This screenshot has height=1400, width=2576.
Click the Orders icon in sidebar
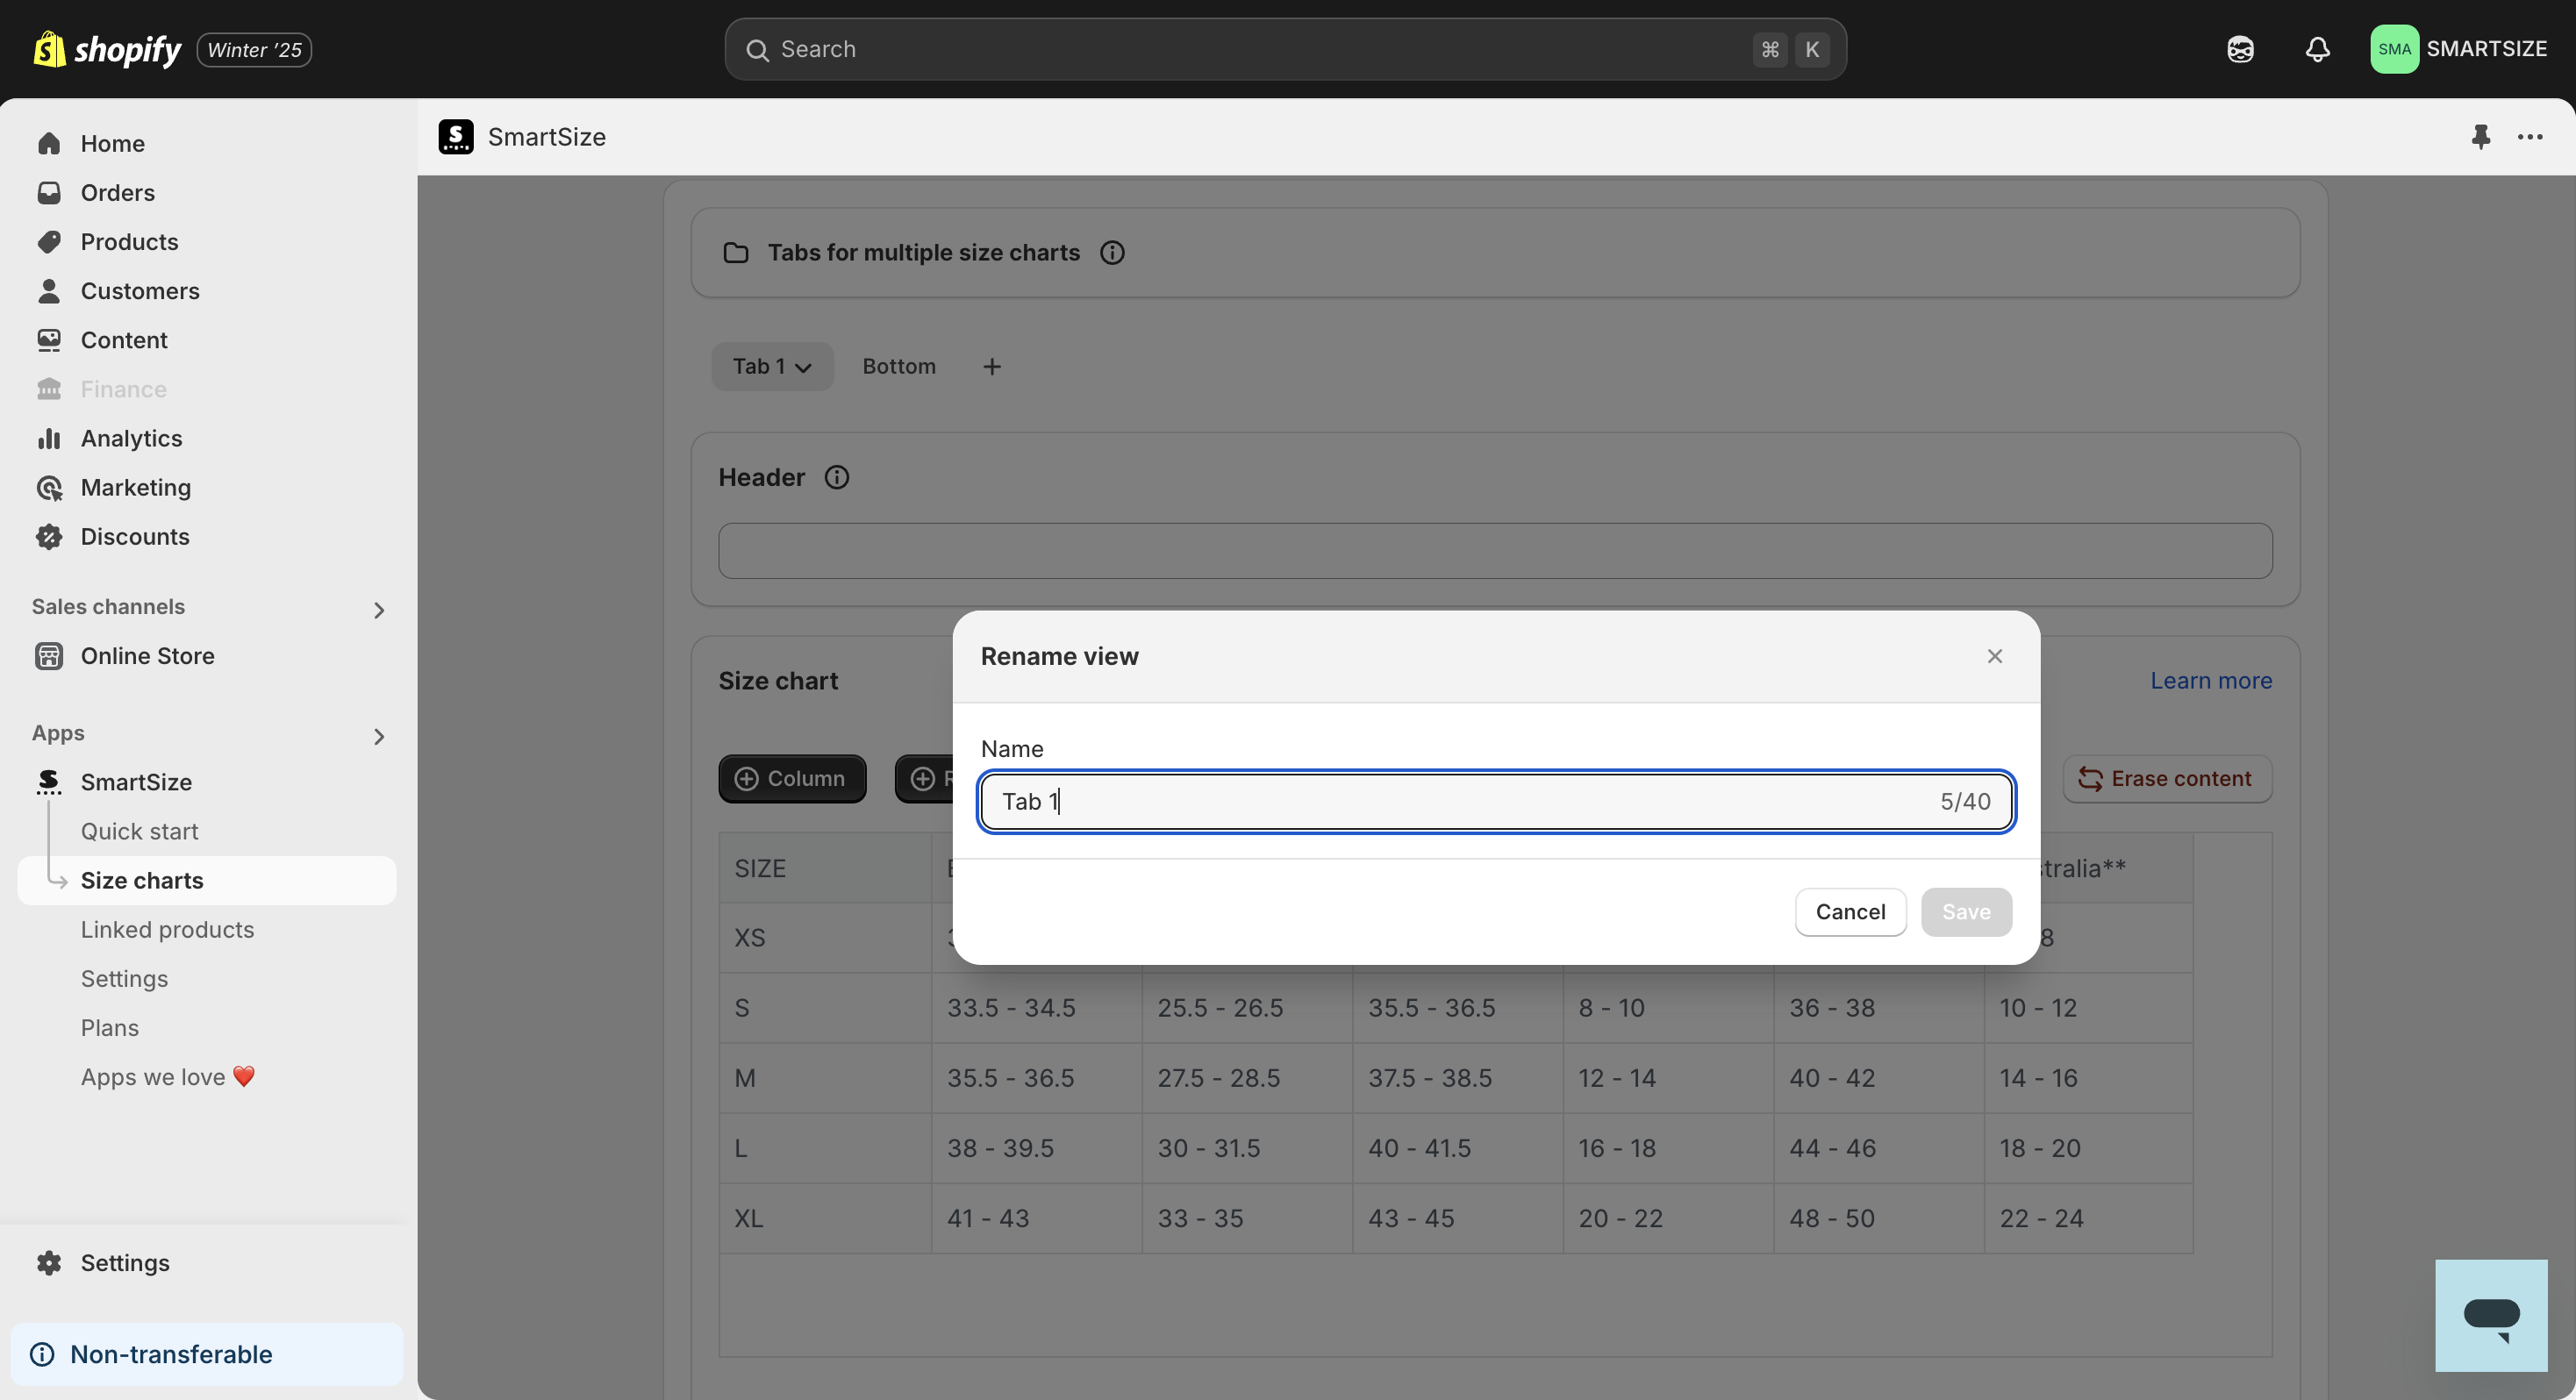(x=49, y=193)
